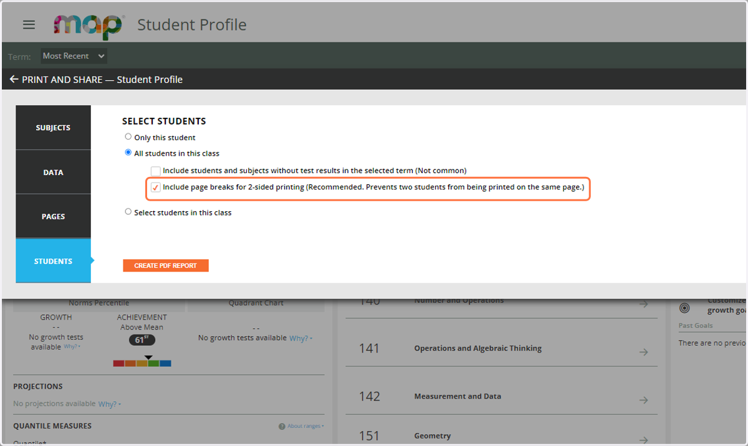Open the Why link under Growth
The height and width of the screenshot is (446, 748).
[72, 346]
